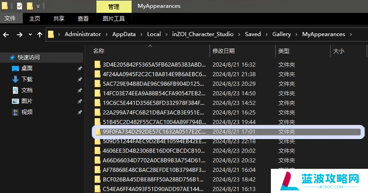368x193 pixels.
Task: Sort by 大小 column header
Action: pyautogui.click(x=339, y=51)
